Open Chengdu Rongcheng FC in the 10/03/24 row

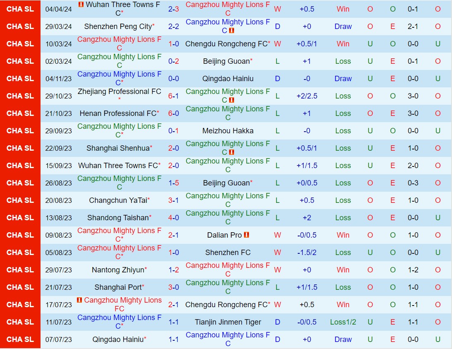pyautogui.click(x=226, y=44)
